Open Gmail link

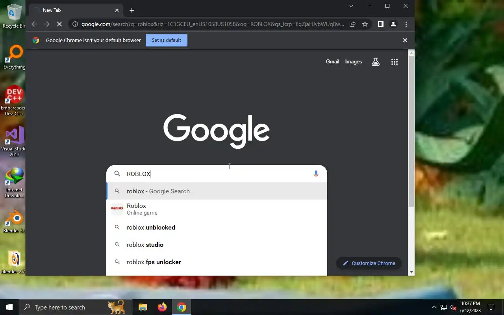coord(333,62)
